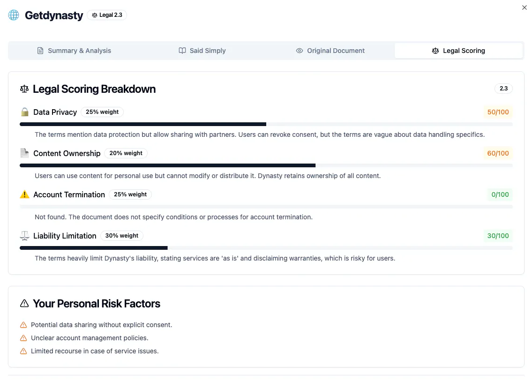Click 'Unclear account management policies.' text
This screenshot has height=381, width=532.
point(90,338)
